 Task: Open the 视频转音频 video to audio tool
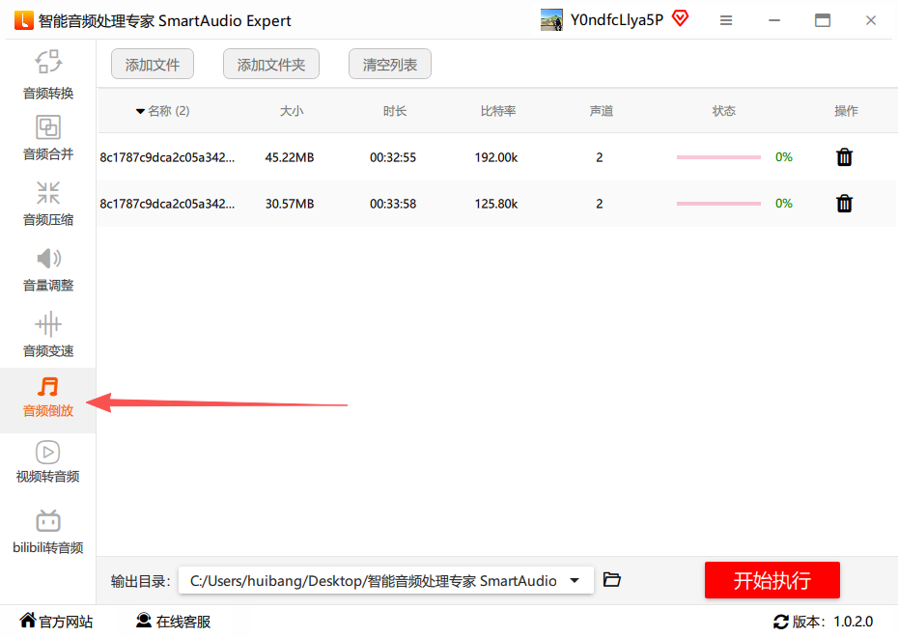click(48, 461)
